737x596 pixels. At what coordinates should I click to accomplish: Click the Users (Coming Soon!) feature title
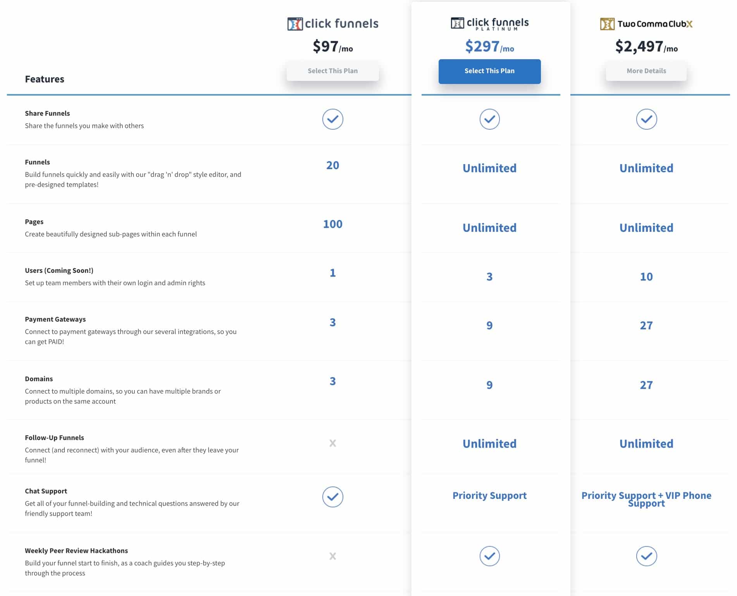click(x=59, y=271)
